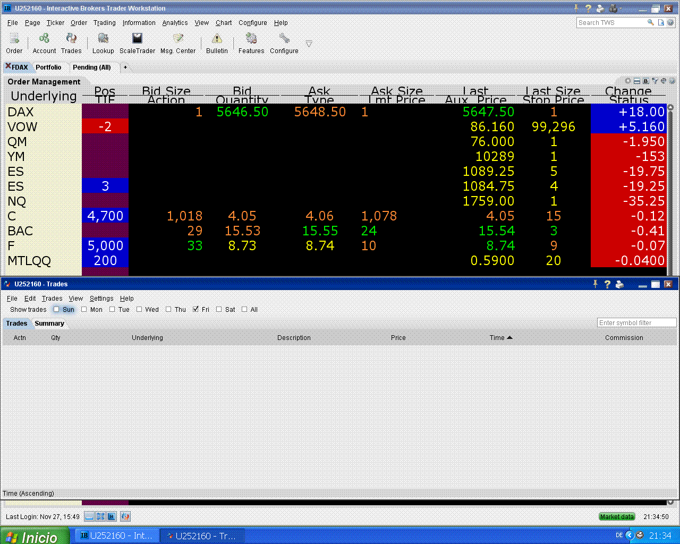Open the Ticker menu
The image size is (680, 544).
(55, 23)
